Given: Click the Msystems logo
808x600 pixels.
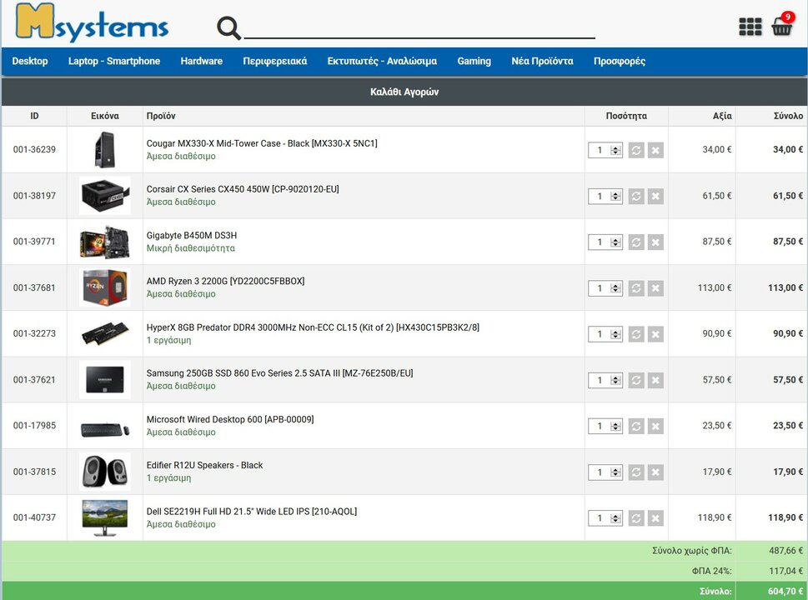Looking at the screenshot, I should click(92, 22).
